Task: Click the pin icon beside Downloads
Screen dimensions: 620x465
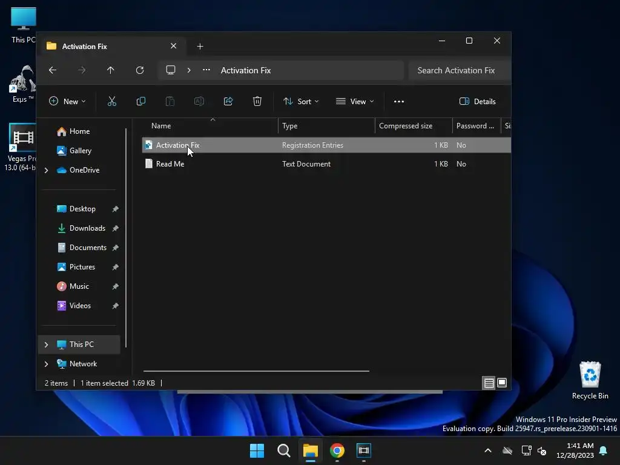Action: point(115,228)
